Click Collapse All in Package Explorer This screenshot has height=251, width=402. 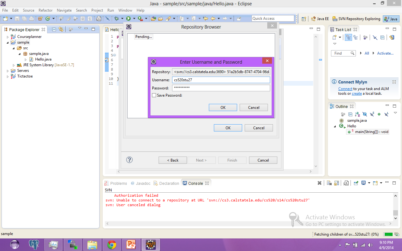pyautogui.click(x=54, y=29)
